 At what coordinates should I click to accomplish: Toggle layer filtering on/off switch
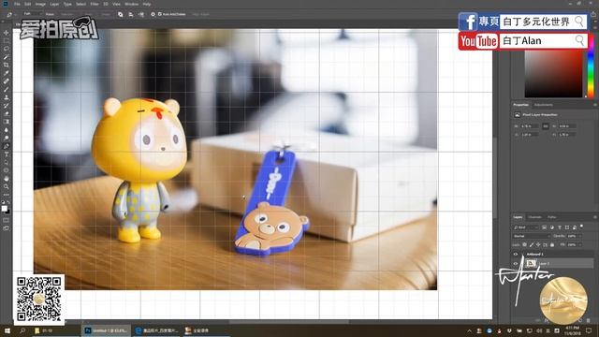pos(581,227)
